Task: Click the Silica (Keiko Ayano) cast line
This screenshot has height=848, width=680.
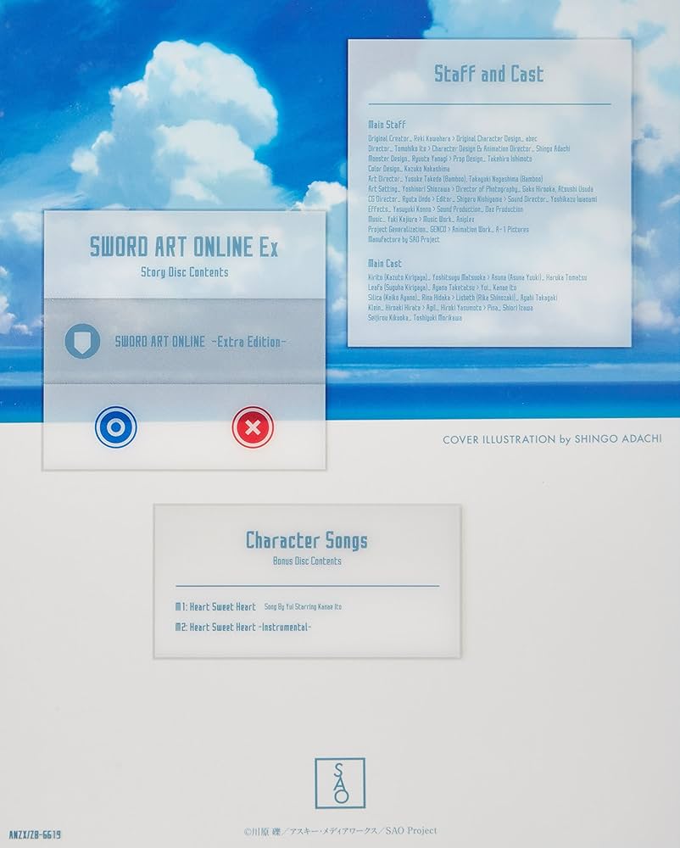Action: point(462,298)
